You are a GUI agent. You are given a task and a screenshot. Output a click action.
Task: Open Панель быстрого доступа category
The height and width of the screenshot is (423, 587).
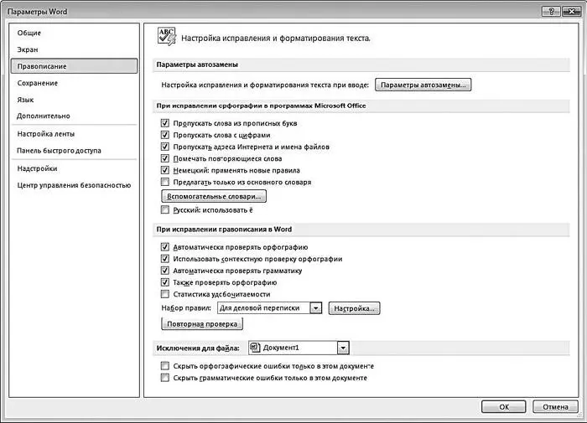coord(60,150)
